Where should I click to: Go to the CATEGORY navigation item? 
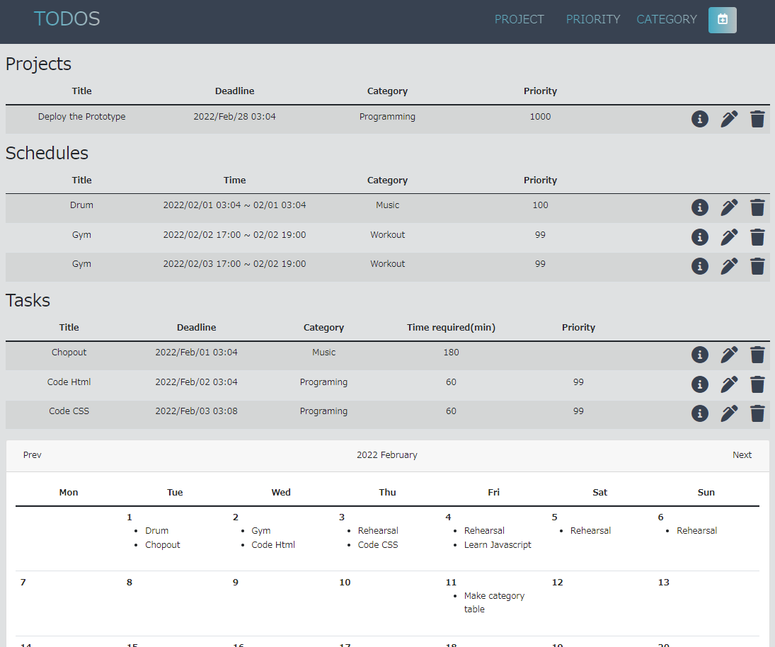667,20
